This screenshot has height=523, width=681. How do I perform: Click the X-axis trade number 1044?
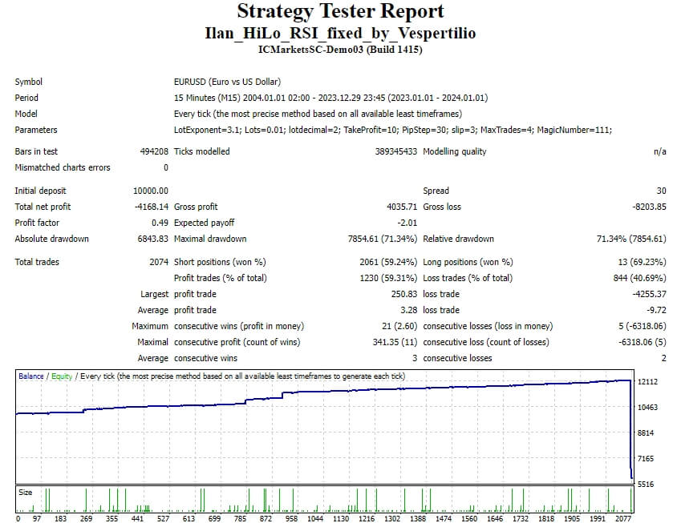pos(315,519)
